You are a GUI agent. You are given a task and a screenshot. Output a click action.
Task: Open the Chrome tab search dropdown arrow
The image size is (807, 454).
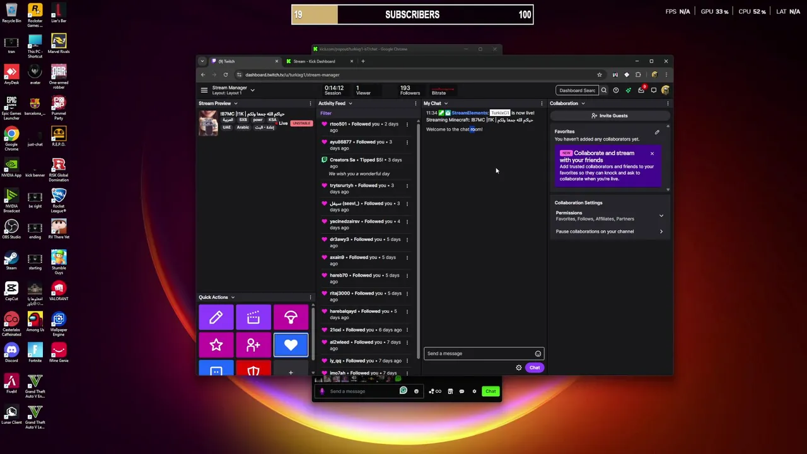point(202,61)
